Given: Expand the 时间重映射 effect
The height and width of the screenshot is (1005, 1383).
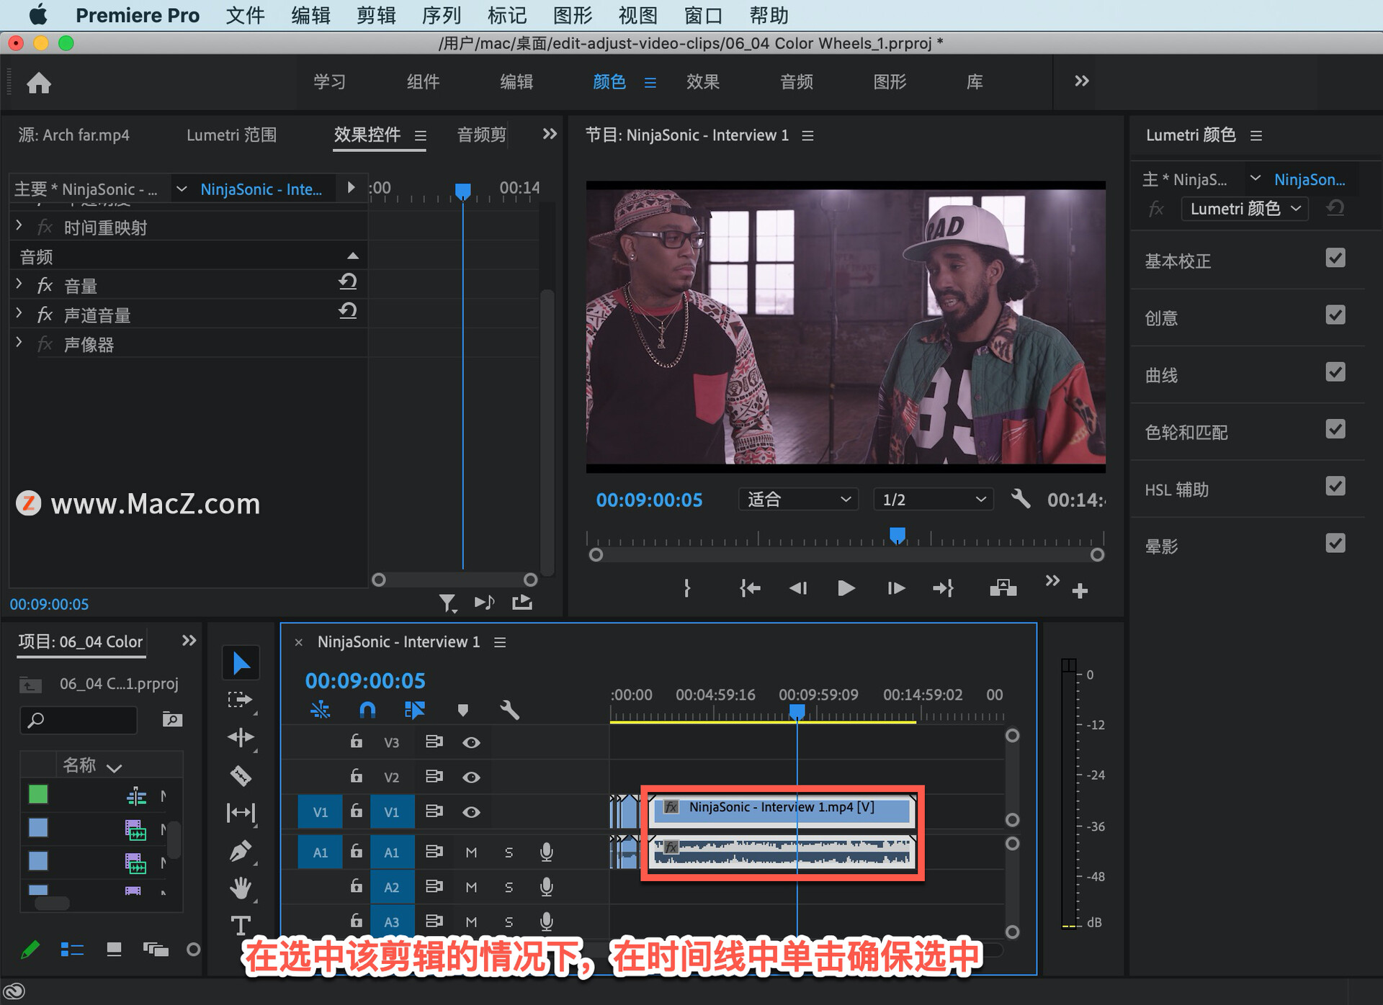Looking at the screenshot, I should (x=19, y=226).
